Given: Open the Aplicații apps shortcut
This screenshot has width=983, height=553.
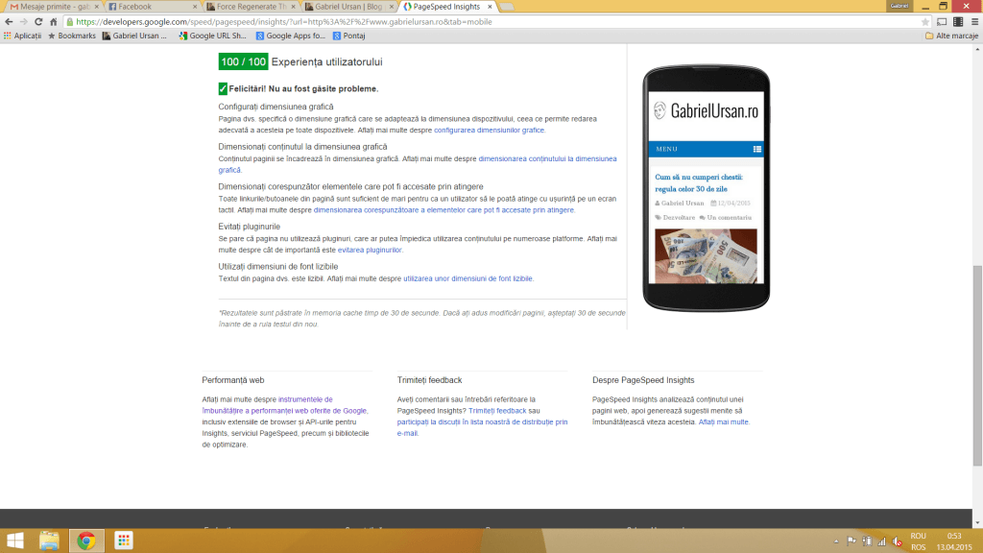Looking at the screenshot, I should [x=23, y=36].
